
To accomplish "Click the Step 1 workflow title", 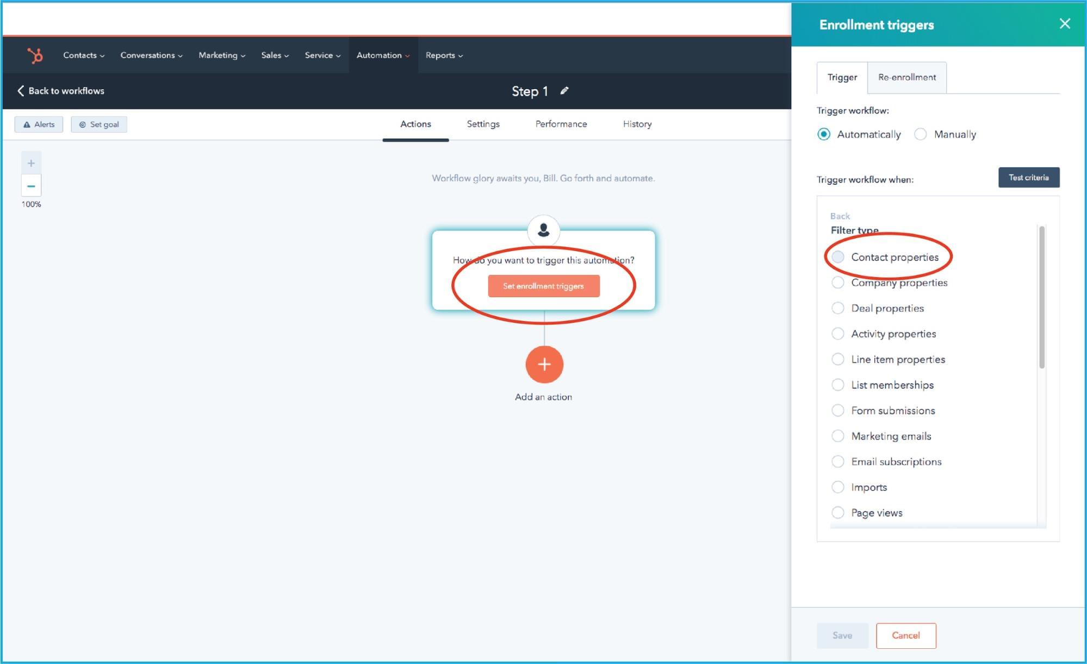I will click(530, 91).
